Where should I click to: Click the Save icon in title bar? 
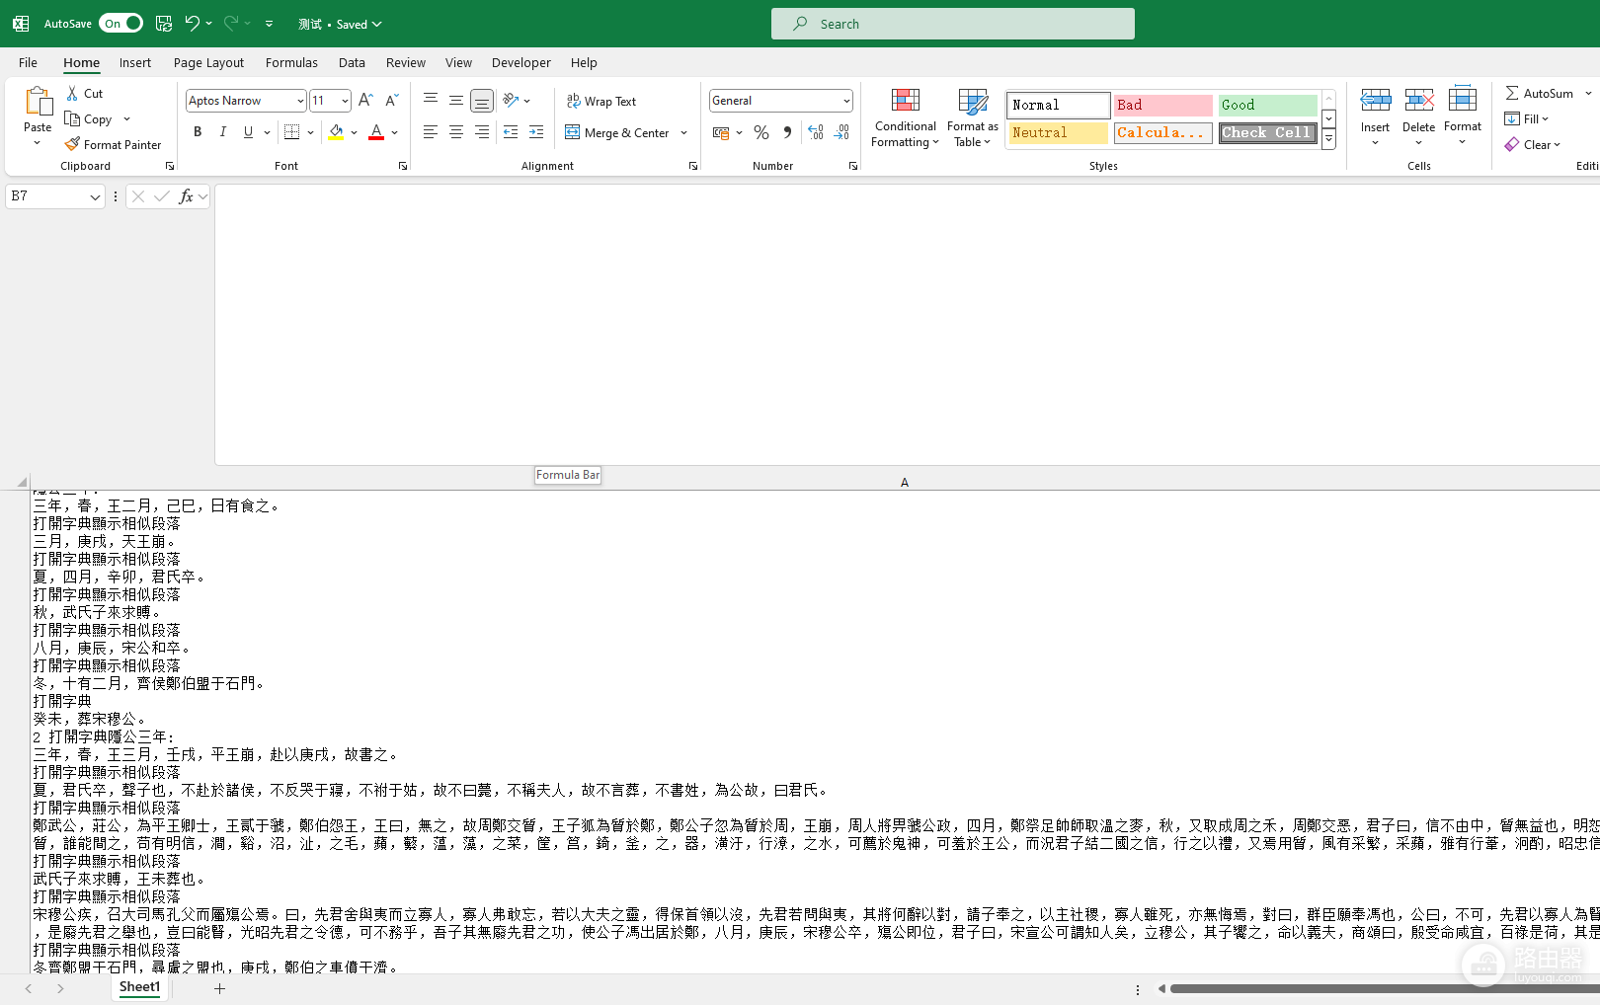[x=164, y=23]
